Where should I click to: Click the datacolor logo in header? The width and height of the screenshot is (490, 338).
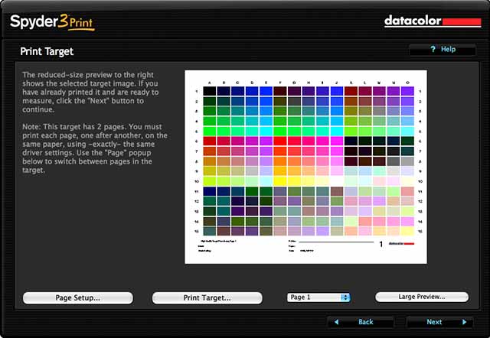click(x=433, y=21)
